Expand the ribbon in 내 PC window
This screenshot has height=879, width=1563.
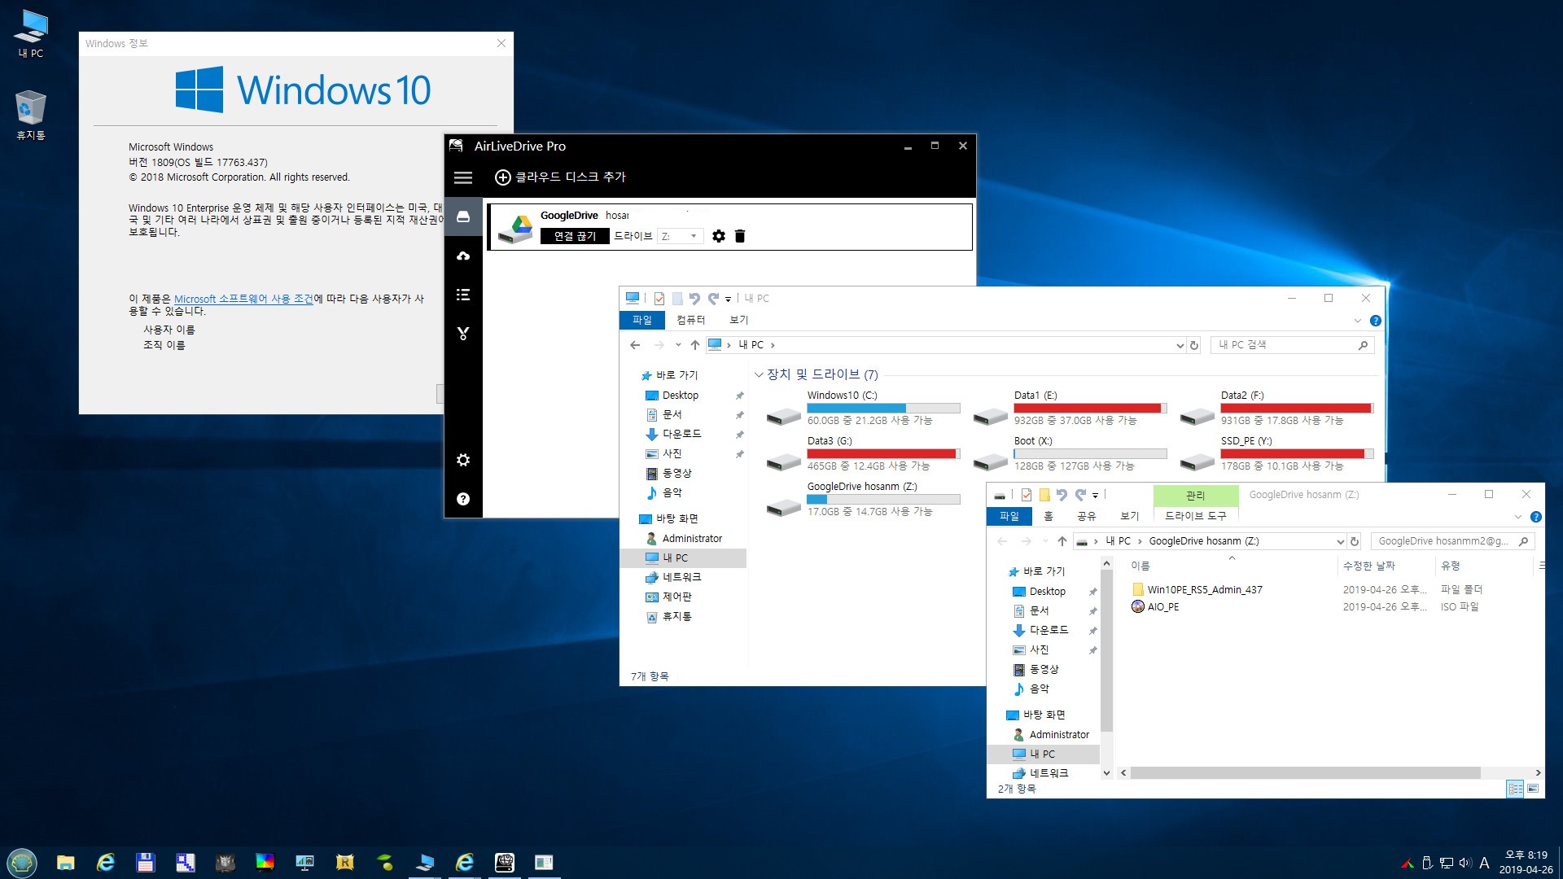click(1357, 321)
